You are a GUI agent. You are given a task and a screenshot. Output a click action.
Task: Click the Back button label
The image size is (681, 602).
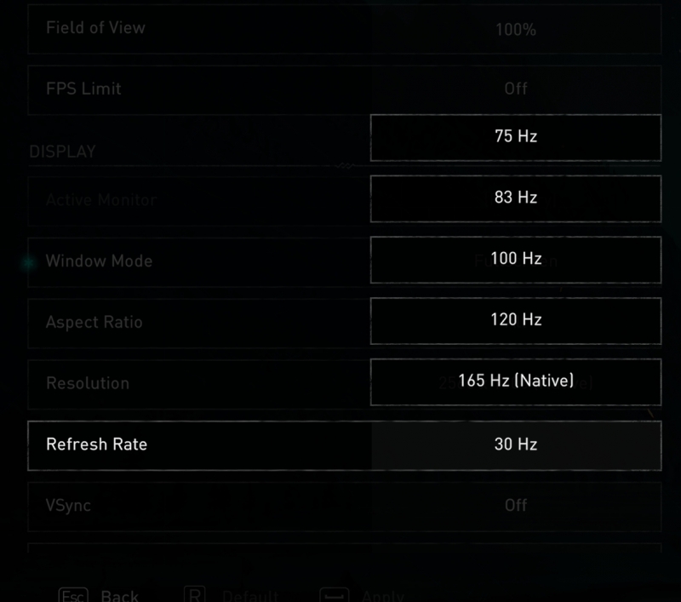click(119, 595)
